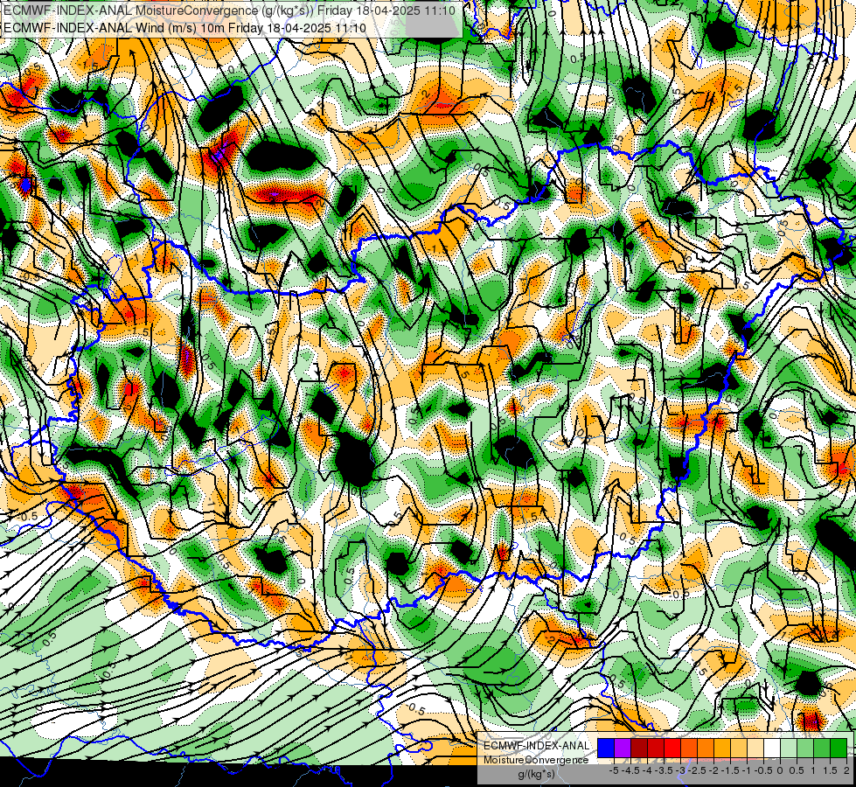Click the purple legend swatch for -5 to -4.5

tap(623, 748)
